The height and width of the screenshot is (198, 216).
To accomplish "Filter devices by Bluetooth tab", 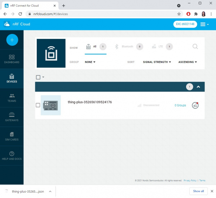I will coord(129,47).
